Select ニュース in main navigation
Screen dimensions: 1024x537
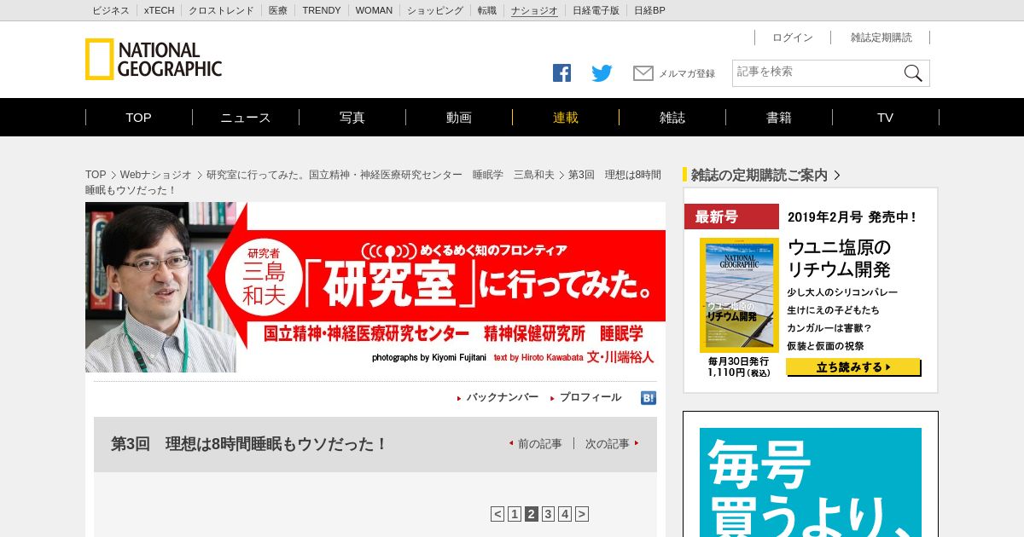(x=246, y=118)
